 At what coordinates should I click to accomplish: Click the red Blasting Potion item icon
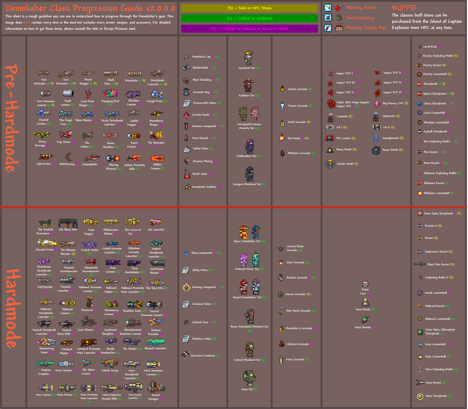(x=339, y=7)
